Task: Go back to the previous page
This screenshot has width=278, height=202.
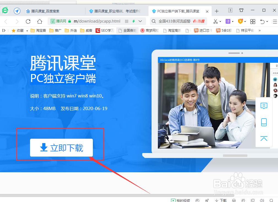Action: [x=6, y=21]
